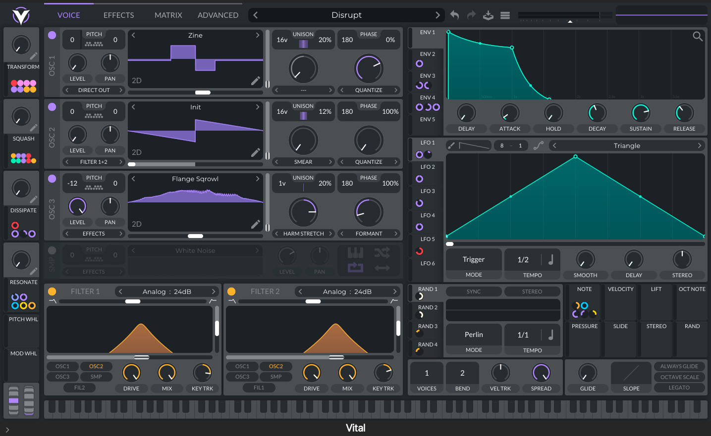Switch to the next Filter 2 Analog model

pos(394,291)
